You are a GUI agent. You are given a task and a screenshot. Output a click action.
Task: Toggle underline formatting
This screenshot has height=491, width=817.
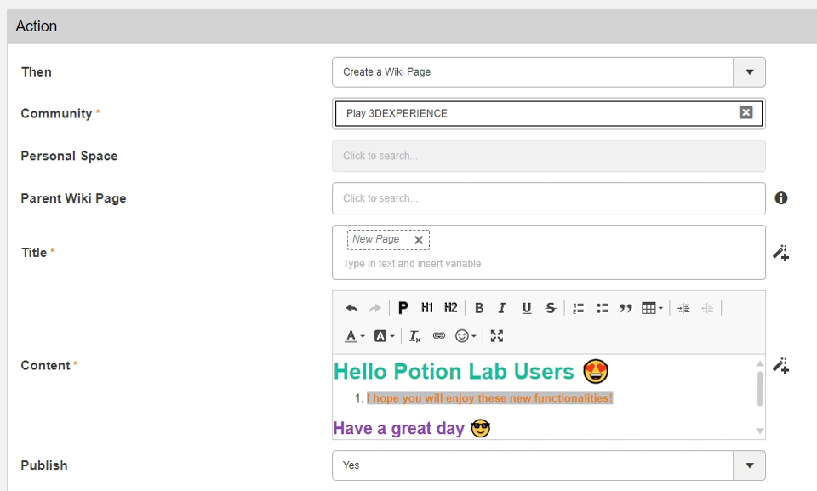coord(527,308)
